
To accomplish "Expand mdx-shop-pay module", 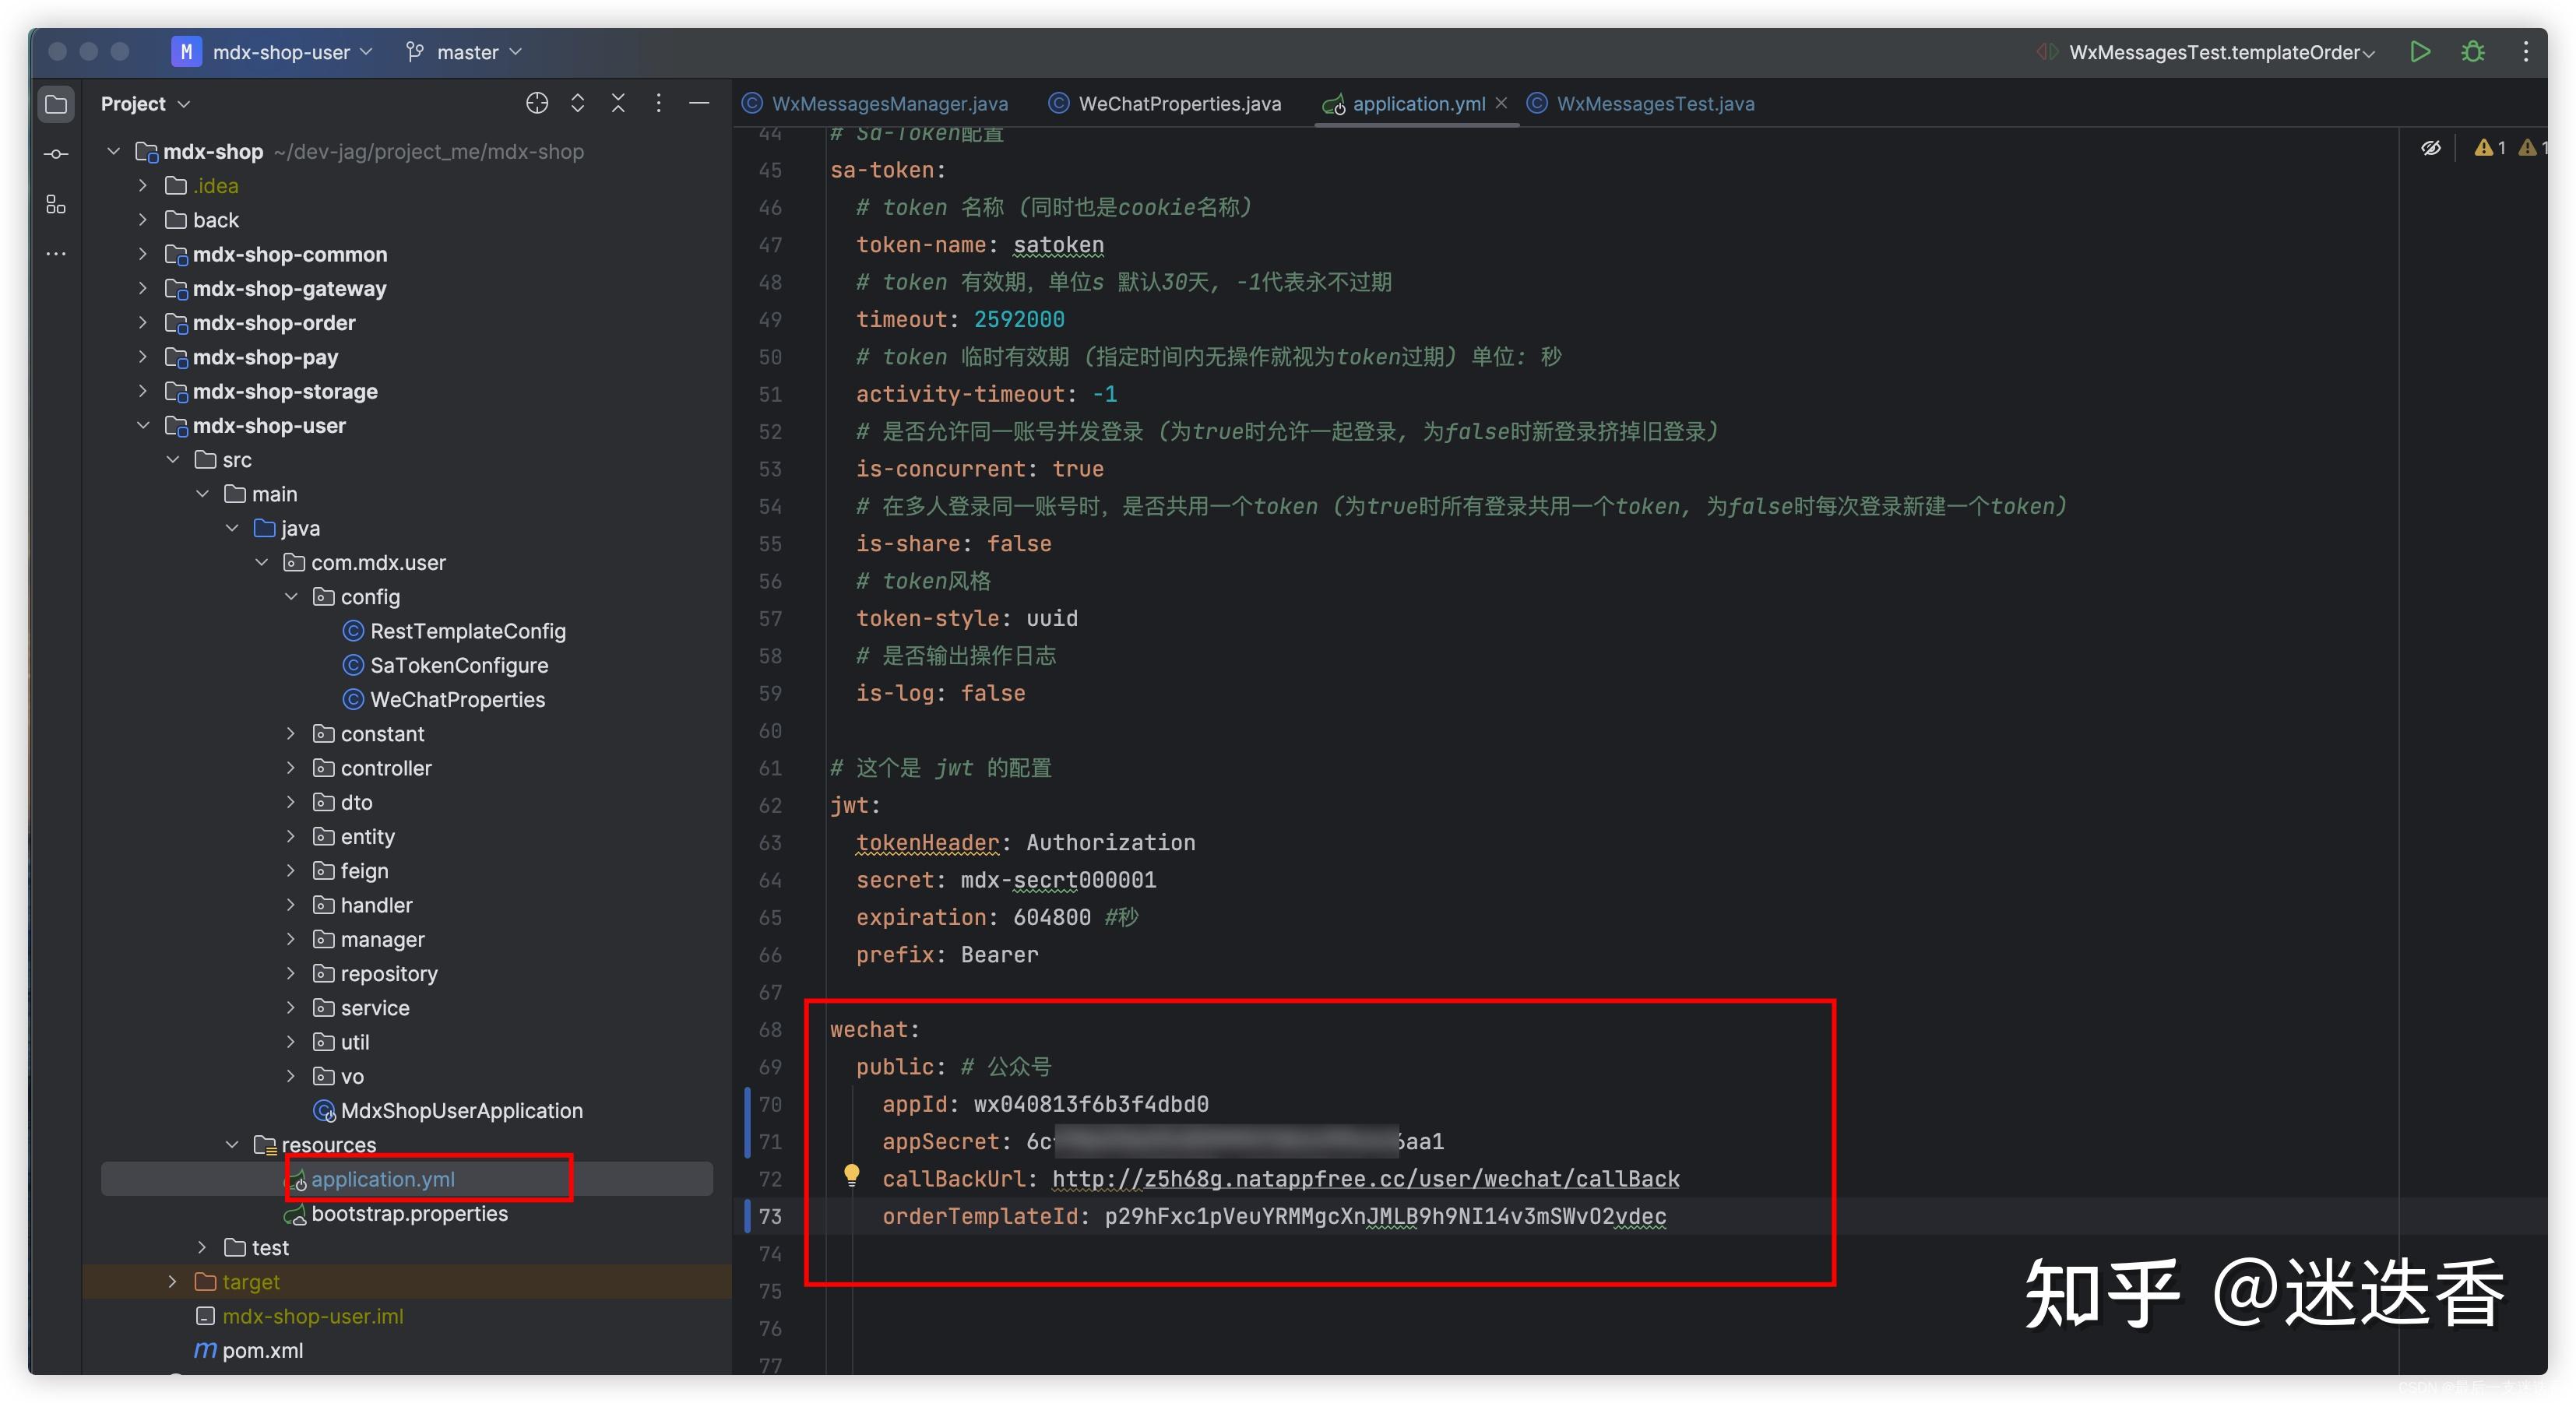I will tap(143, 357).
